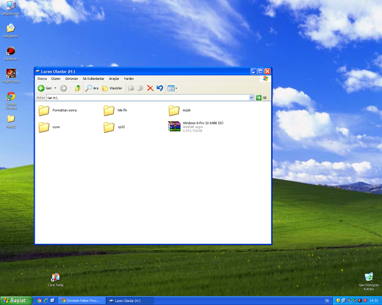382x305 pixels.
Task: Select the Google Chrome desktop shortcut
Action: pos(11,101)
